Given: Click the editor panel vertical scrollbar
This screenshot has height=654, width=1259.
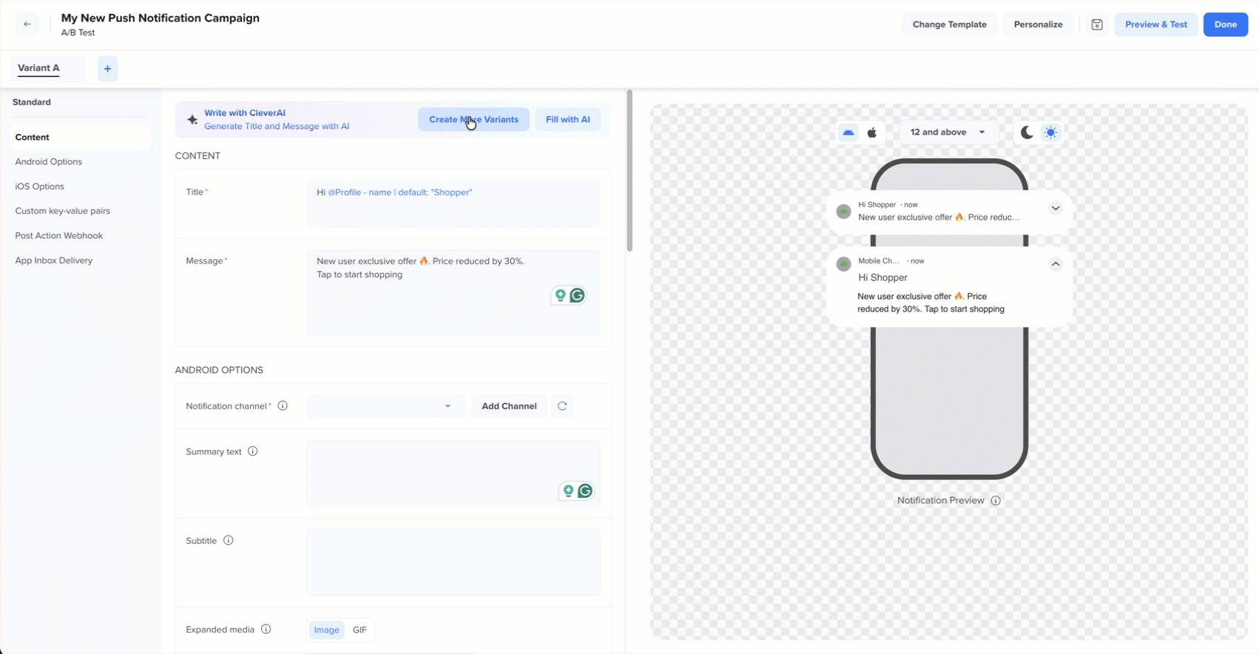Looking at the screenshot, I should [629, 171].
